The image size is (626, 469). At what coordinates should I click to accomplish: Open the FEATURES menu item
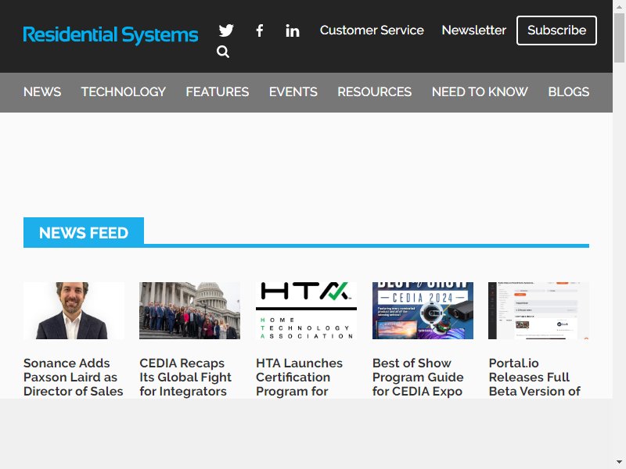click(x=218, y=91)
